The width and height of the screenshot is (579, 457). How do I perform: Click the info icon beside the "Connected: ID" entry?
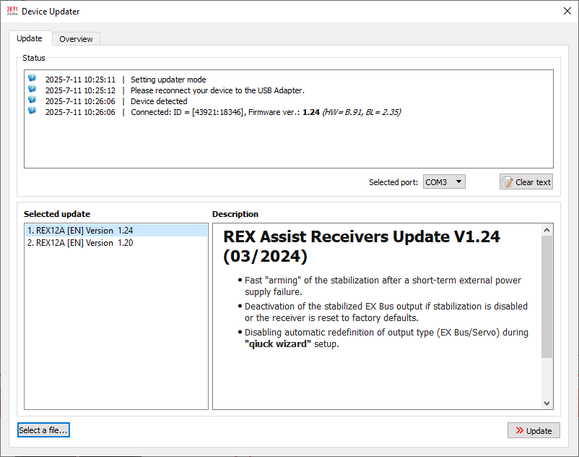click(32, 110)
